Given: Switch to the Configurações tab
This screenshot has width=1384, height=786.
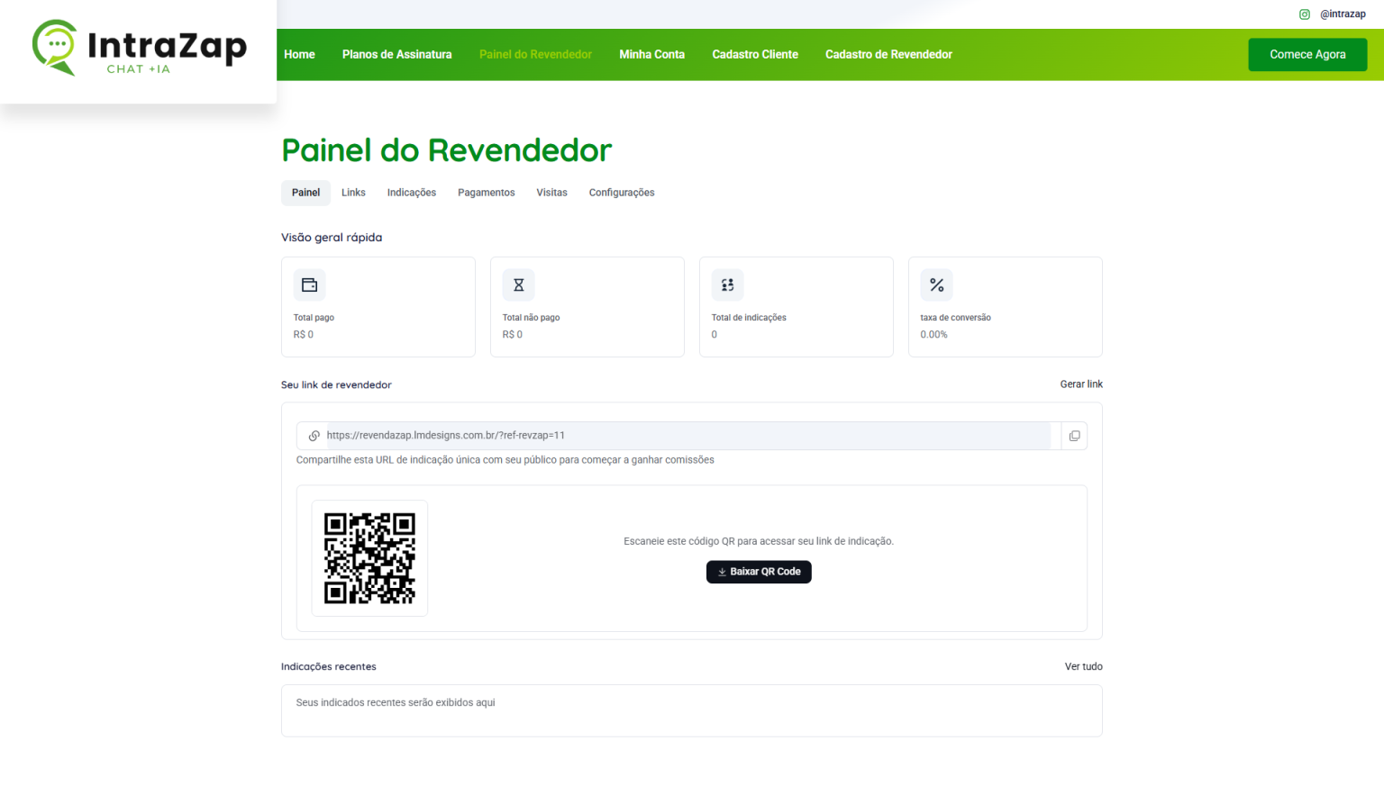Looking at the screenshot, I should tap(622, 193).
